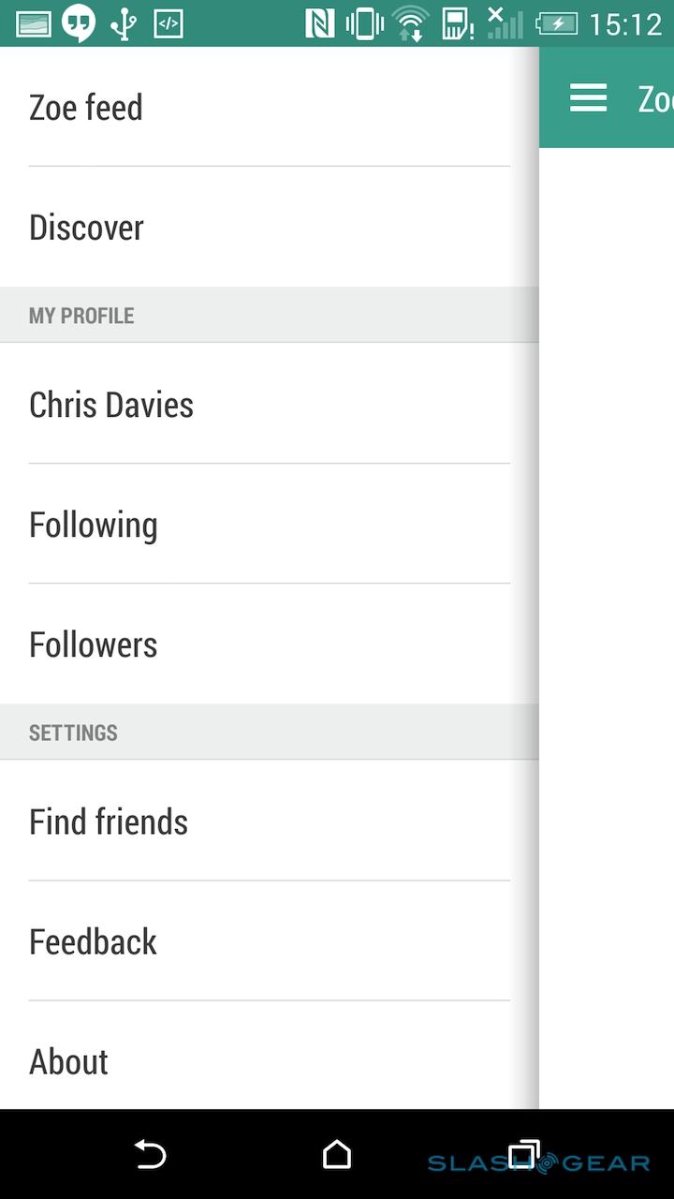Screen dimensions: 674x1199
Task: Tap the USB connection status icon
Action: coord(124,23)
